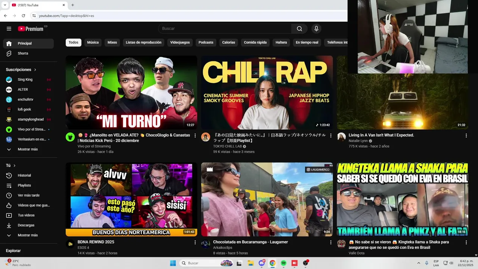Open Historial in the sidebar
This screenshot has height=269, width=478.
click(28, 175)
